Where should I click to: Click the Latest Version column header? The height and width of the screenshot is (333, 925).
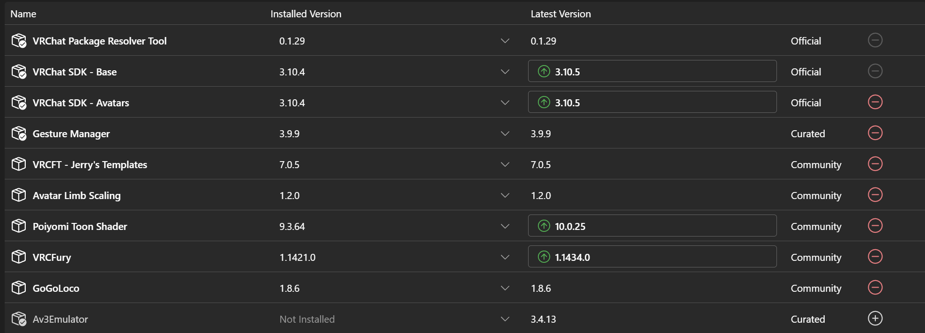tap(560, 14)
